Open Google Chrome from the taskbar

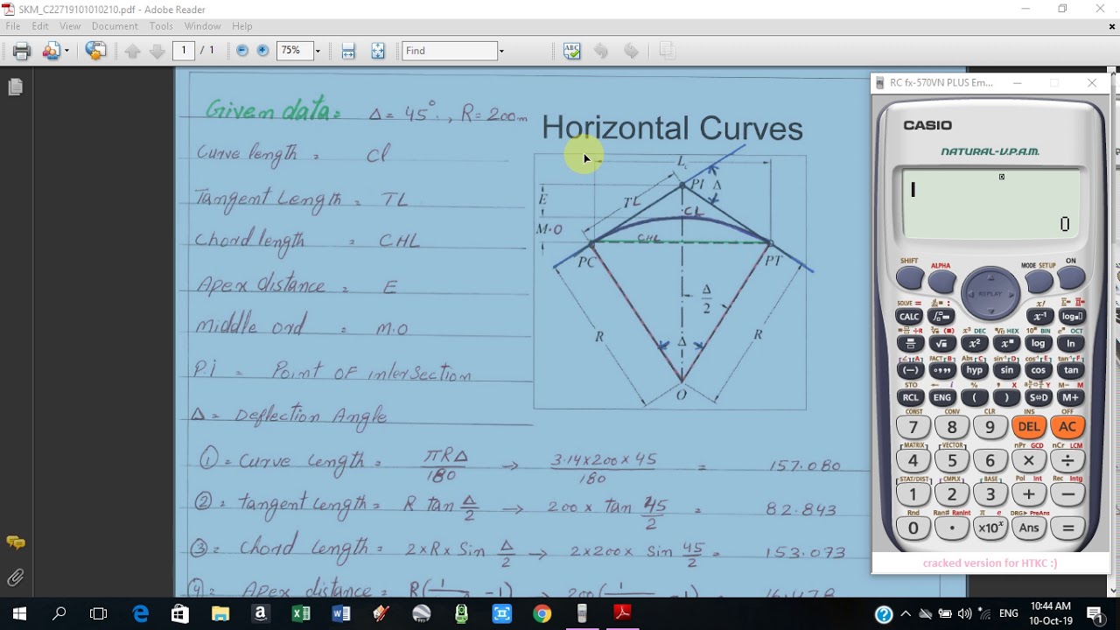(x=542, y=613)
